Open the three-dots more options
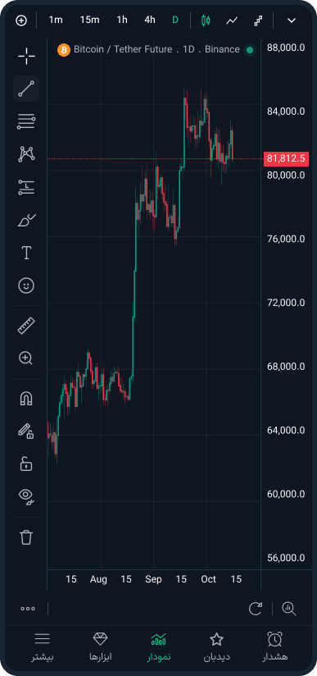 (28, 609)
